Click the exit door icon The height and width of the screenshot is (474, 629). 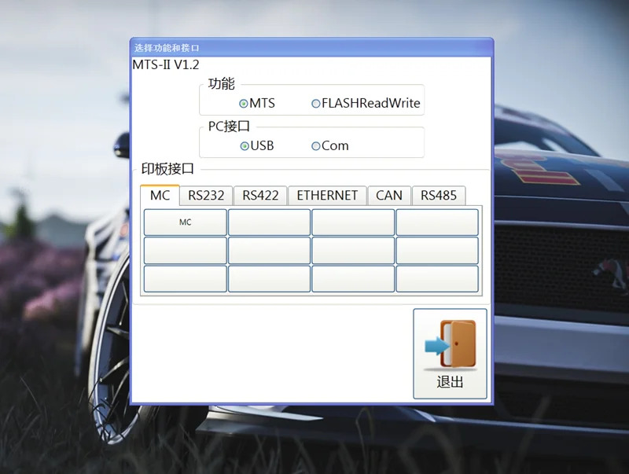tap(450, 344)
